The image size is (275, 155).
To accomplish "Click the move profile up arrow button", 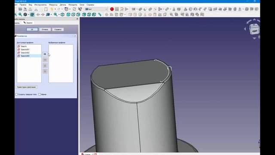I will click(x=45, y=65).
